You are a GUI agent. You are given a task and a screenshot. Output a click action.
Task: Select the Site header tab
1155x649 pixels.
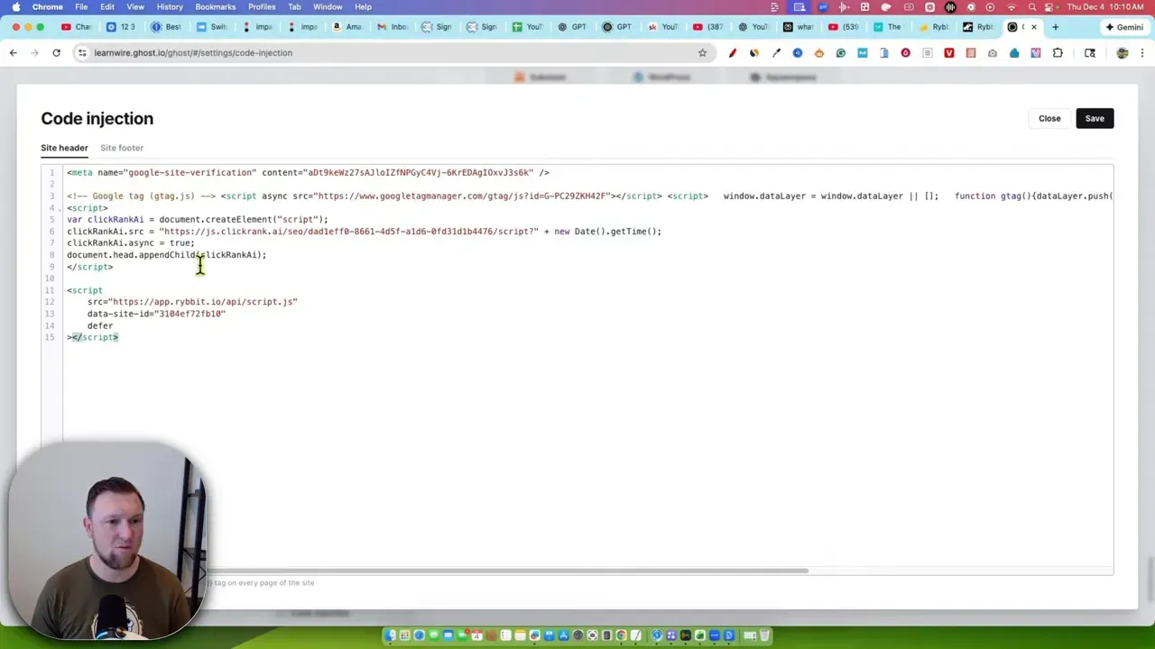tap(64, 148)
